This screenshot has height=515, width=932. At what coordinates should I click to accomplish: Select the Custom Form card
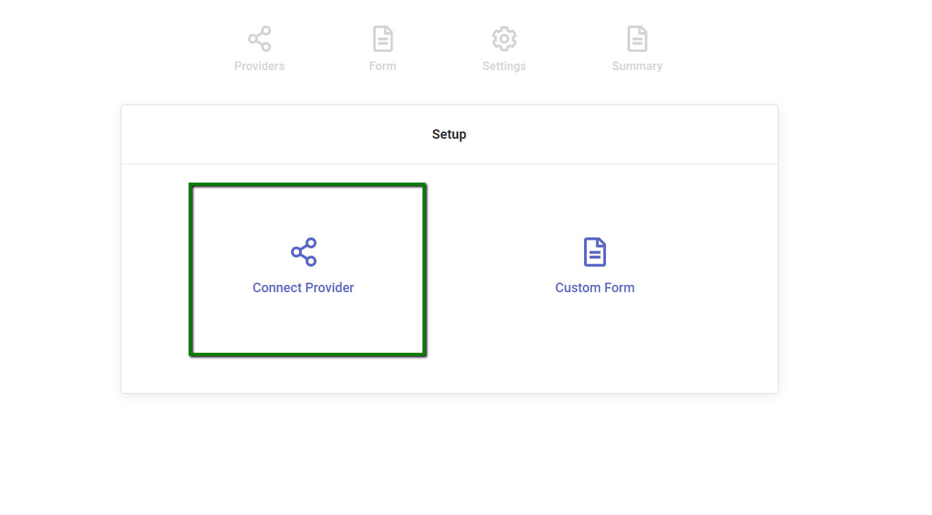coord(595,269)
